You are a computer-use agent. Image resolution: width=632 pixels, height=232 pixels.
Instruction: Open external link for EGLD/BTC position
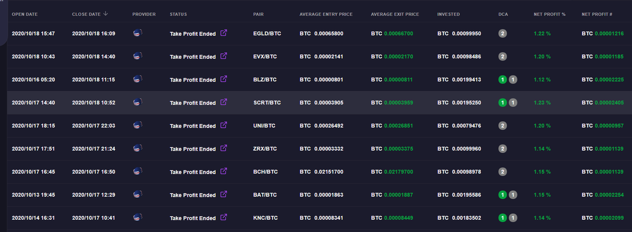pos(223,33)
